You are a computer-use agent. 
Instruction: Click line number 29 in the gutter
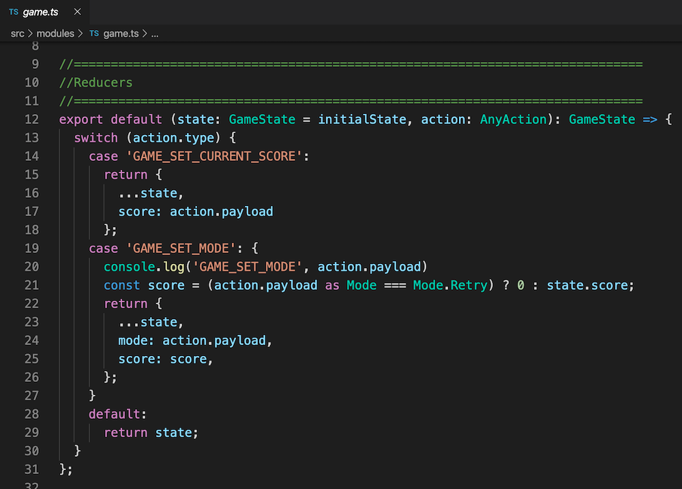click(31, 432)
